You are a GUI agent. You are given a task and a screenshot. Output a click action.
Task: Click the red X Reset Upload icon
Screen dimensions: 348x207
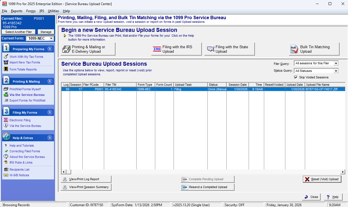click(x=307, y=179)
